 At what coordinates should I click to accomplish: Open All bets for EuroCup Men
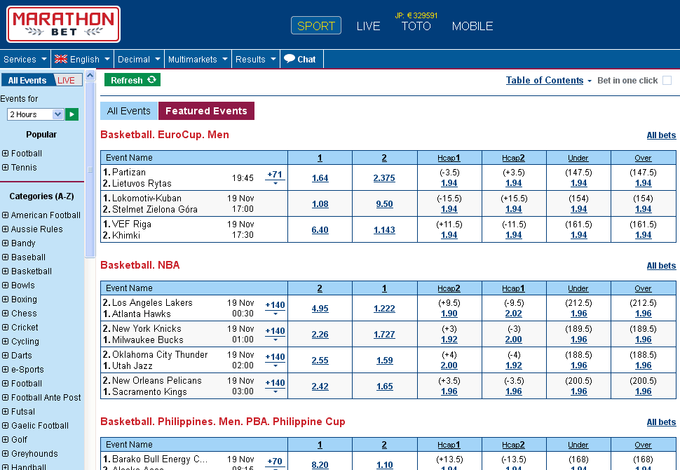(661, 135)
